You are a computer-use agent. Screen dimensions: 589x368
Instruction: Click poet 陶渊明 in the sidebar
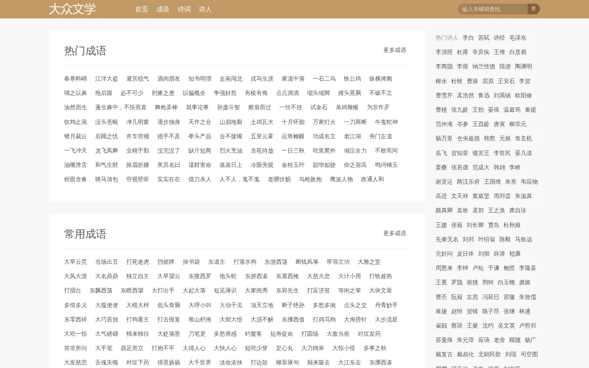pos(524,66)
